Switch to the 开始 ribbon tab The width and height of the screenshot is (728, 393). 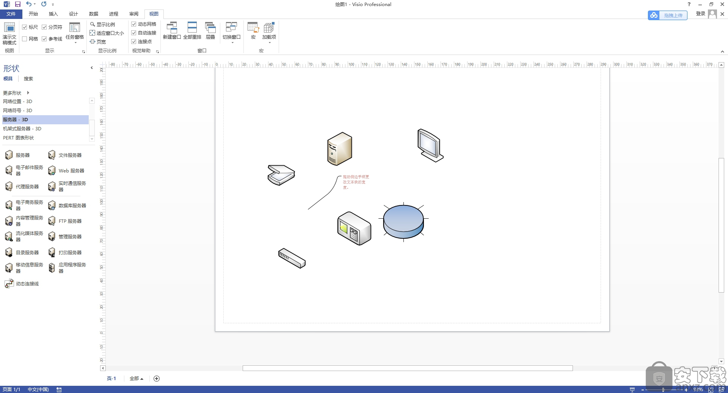click(x=33, y=14)
